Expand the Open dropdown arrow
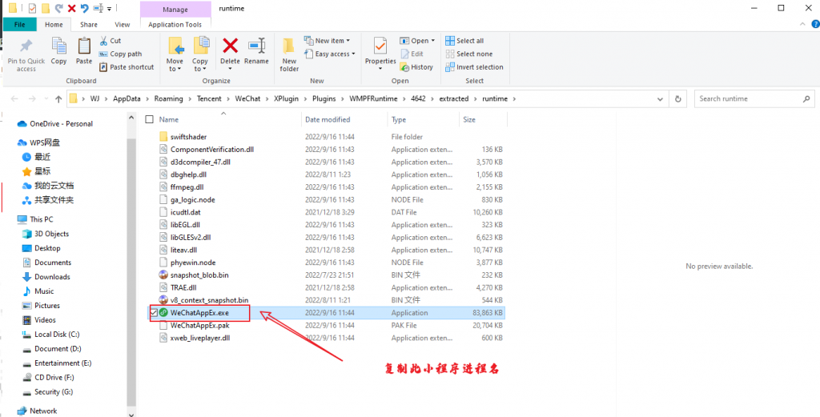820x417 pixels. tap(432, 41)
